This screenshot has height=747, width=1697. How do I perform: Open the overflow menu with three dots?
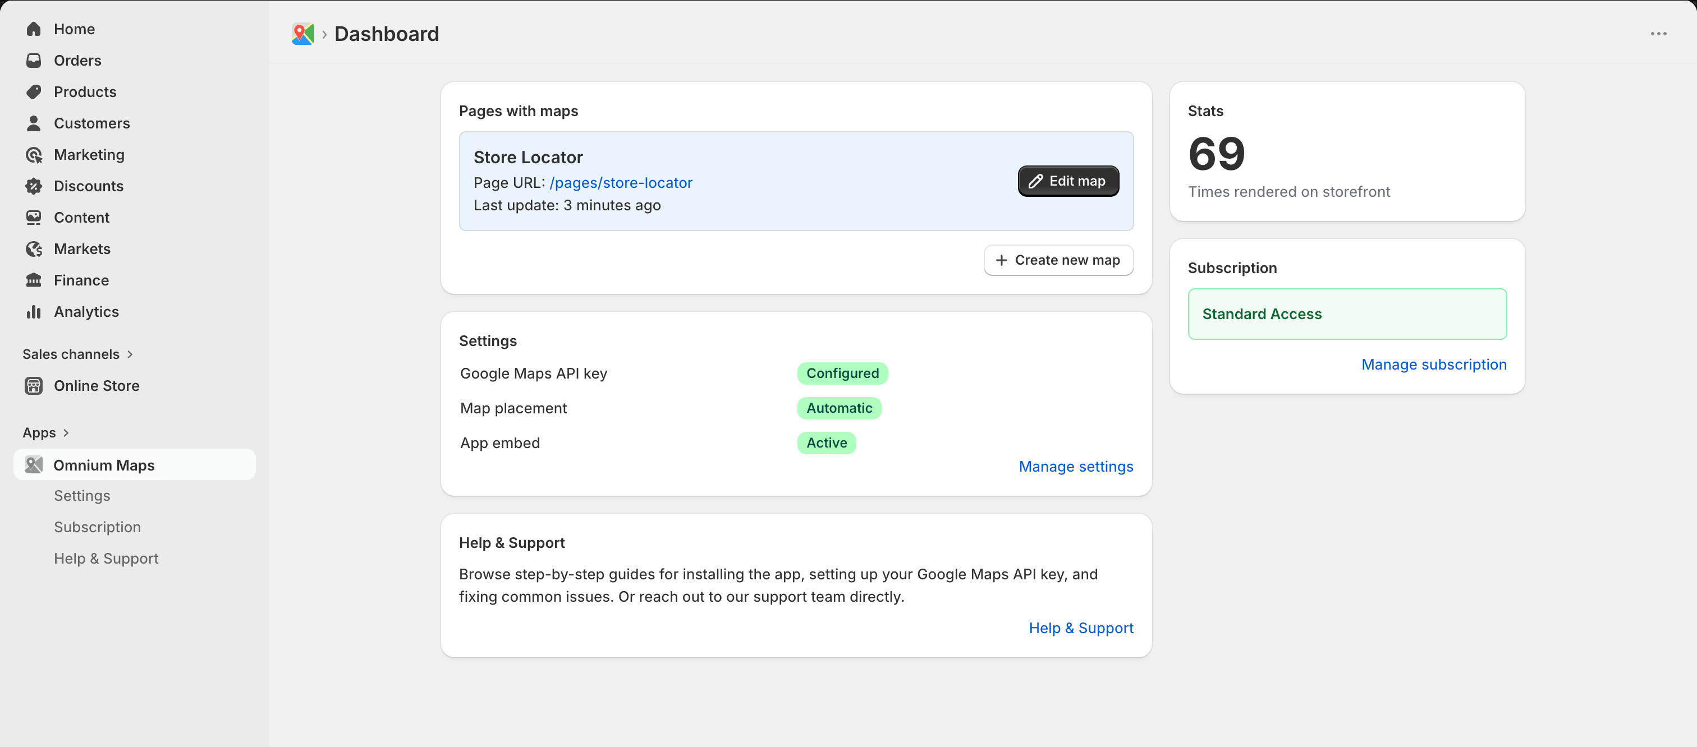pyautogui.click(x=1659, y=34)
